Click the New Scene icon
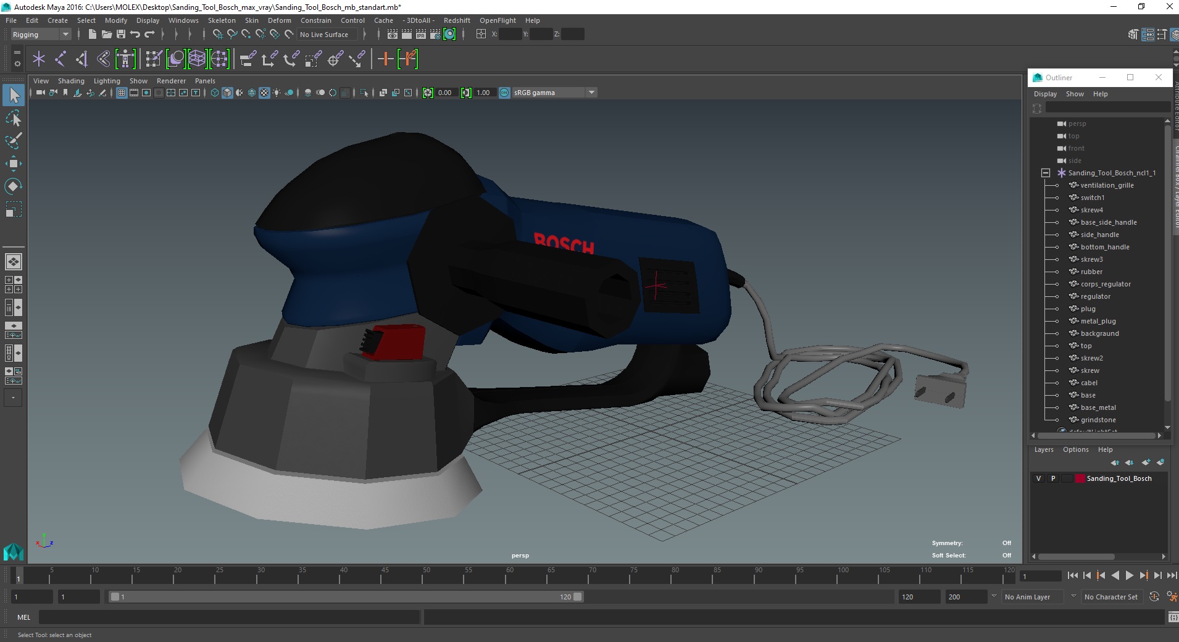The width and height of the screenshot is (1179, 642). pyautogui.click(x=92, y=35)
